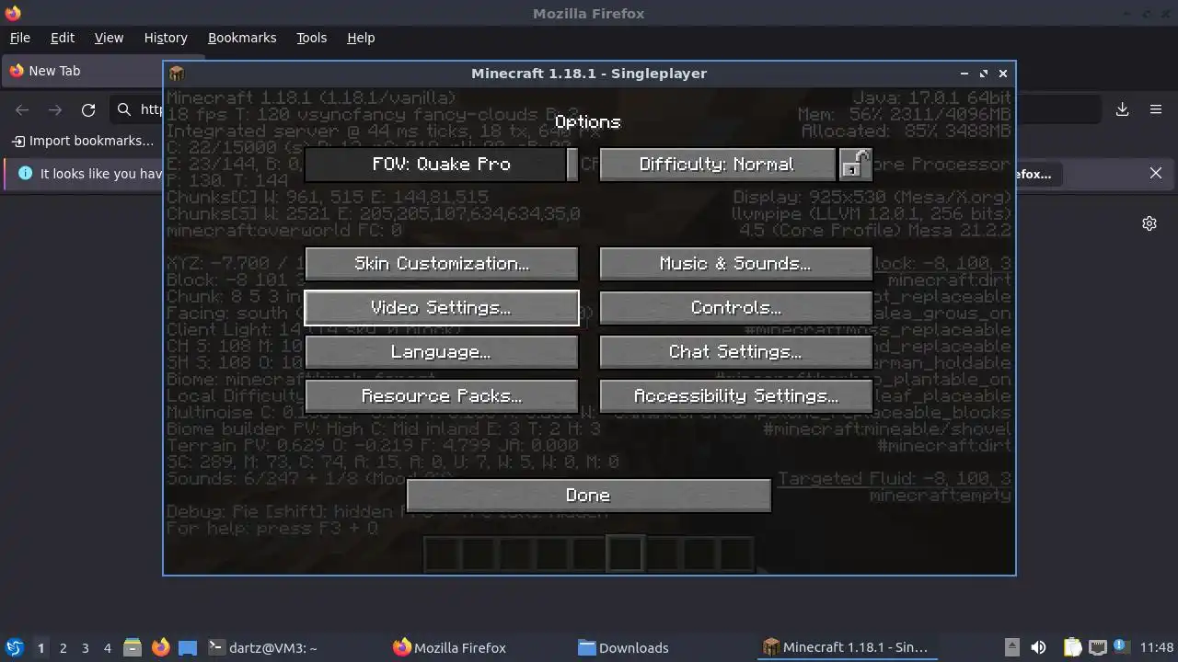Screen dimensions: 1178x662
Task: Open the History menu in Firefox
Action: (166, 38)
